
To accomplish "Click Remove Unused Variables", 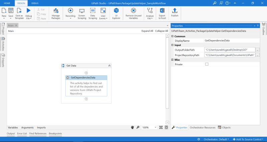I will pos(133,14).
